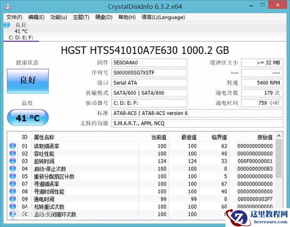Screen dimensions: 290x227
Task: Click status orb of row 03 起转时间
Action: pos(13,161)
